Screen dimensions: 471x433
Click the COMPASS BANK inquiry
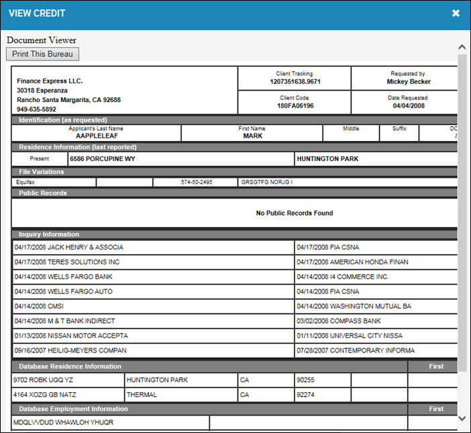[x=339, y=321]
